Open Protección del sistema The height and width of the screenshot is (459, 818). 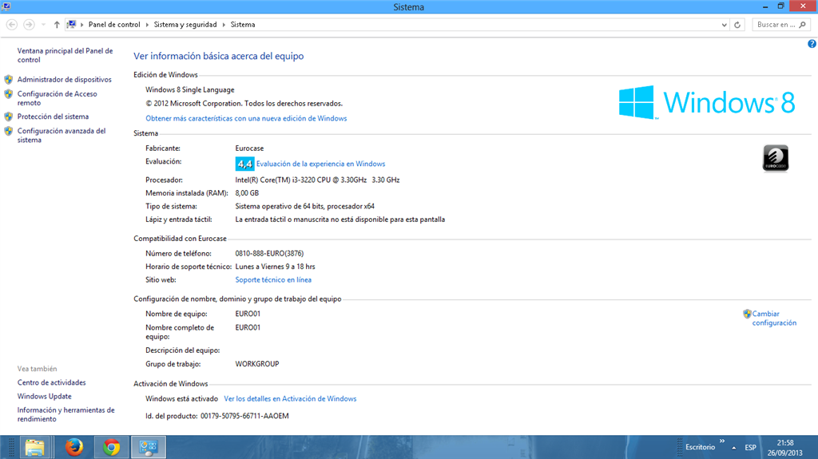coord(53,117)
